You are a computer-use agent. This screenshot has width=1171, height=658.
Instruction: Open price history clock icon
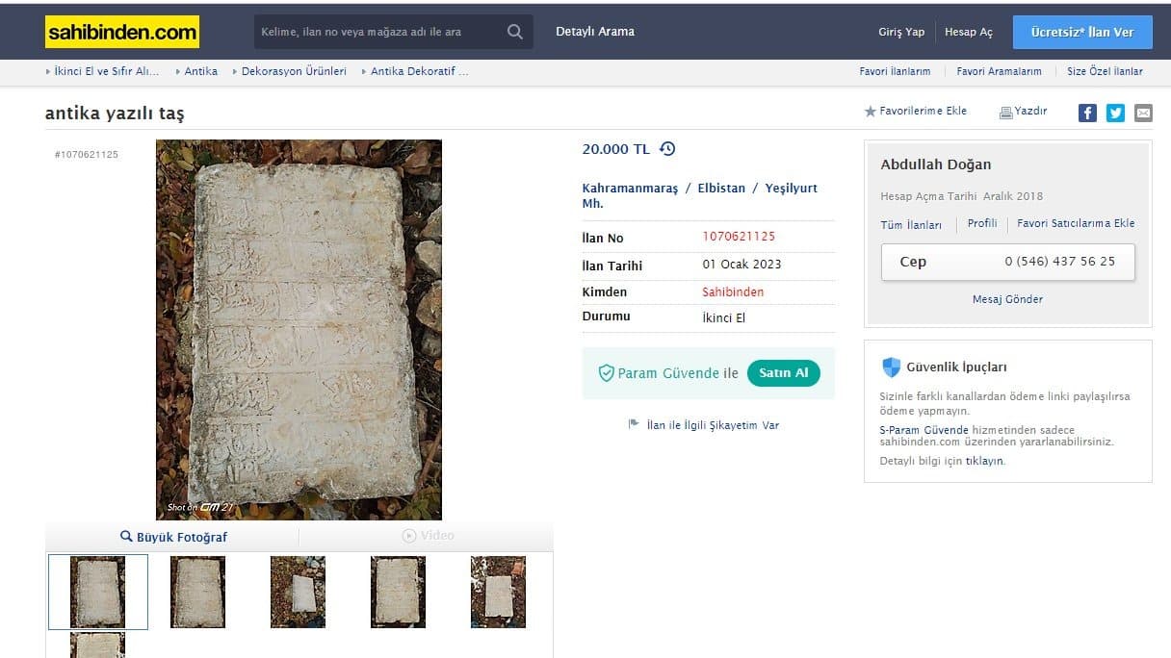pyautogui.click(x=667, y=149)
